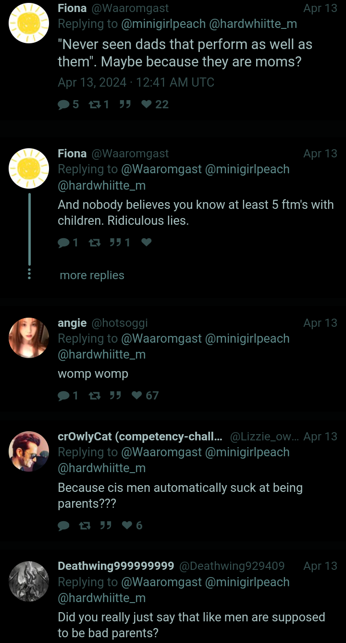Click the reply icon on Fiona's first tweet

click(64, 104)
